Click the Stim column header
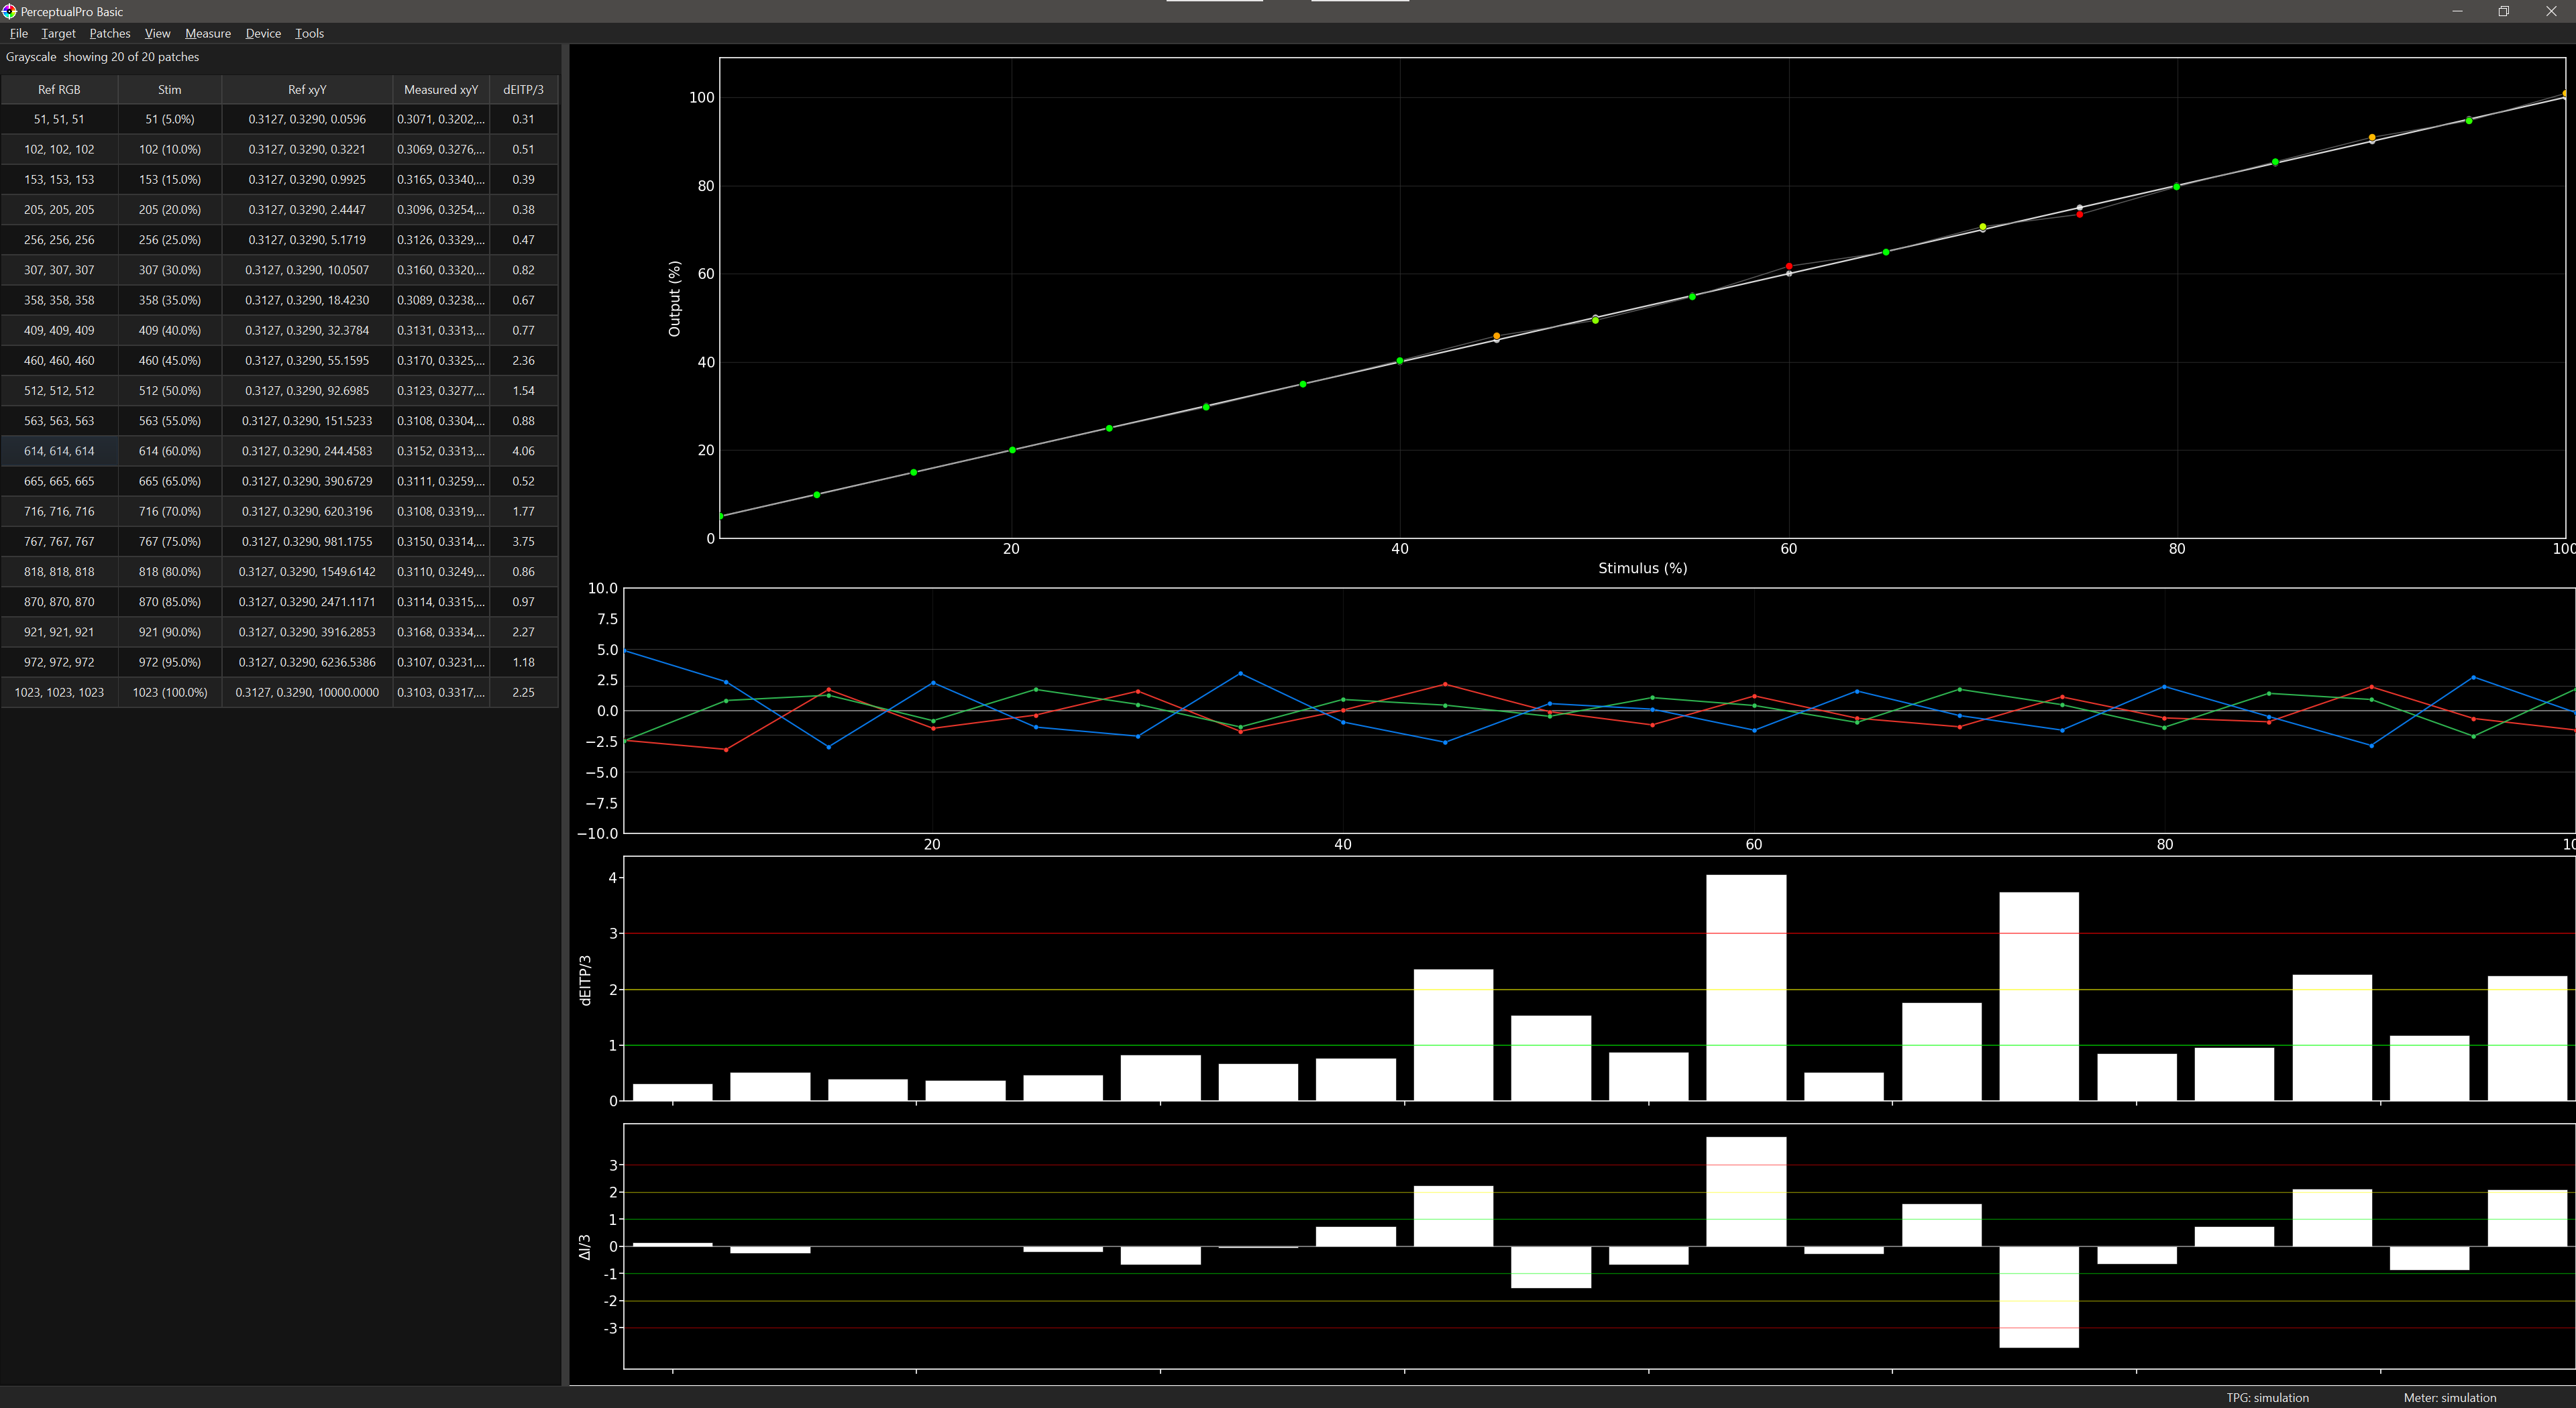2576x1408 pixels. [170, 89]
